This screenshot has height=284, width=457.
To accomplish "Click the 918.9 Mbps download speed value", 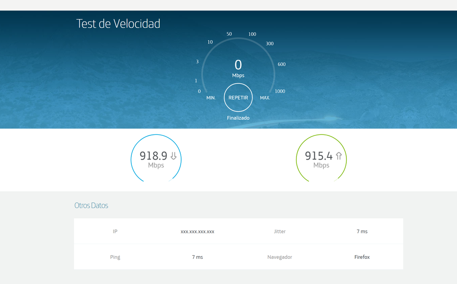I will click(153, 156).
